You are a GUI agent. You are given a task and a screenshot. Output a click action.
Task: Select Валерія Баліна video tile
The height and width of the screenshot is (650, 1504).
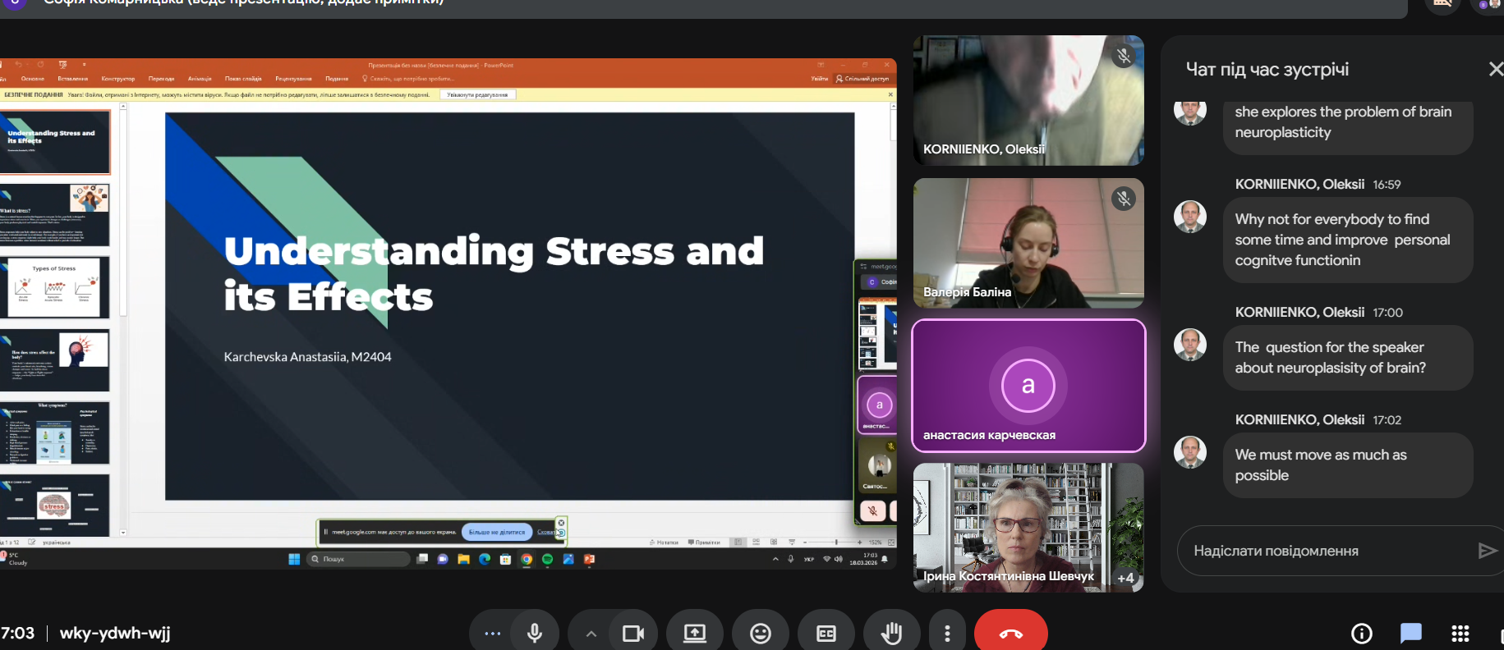pos(1028,243)
